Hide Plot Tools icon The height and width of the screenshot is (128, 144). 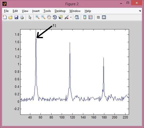point(98,17)
